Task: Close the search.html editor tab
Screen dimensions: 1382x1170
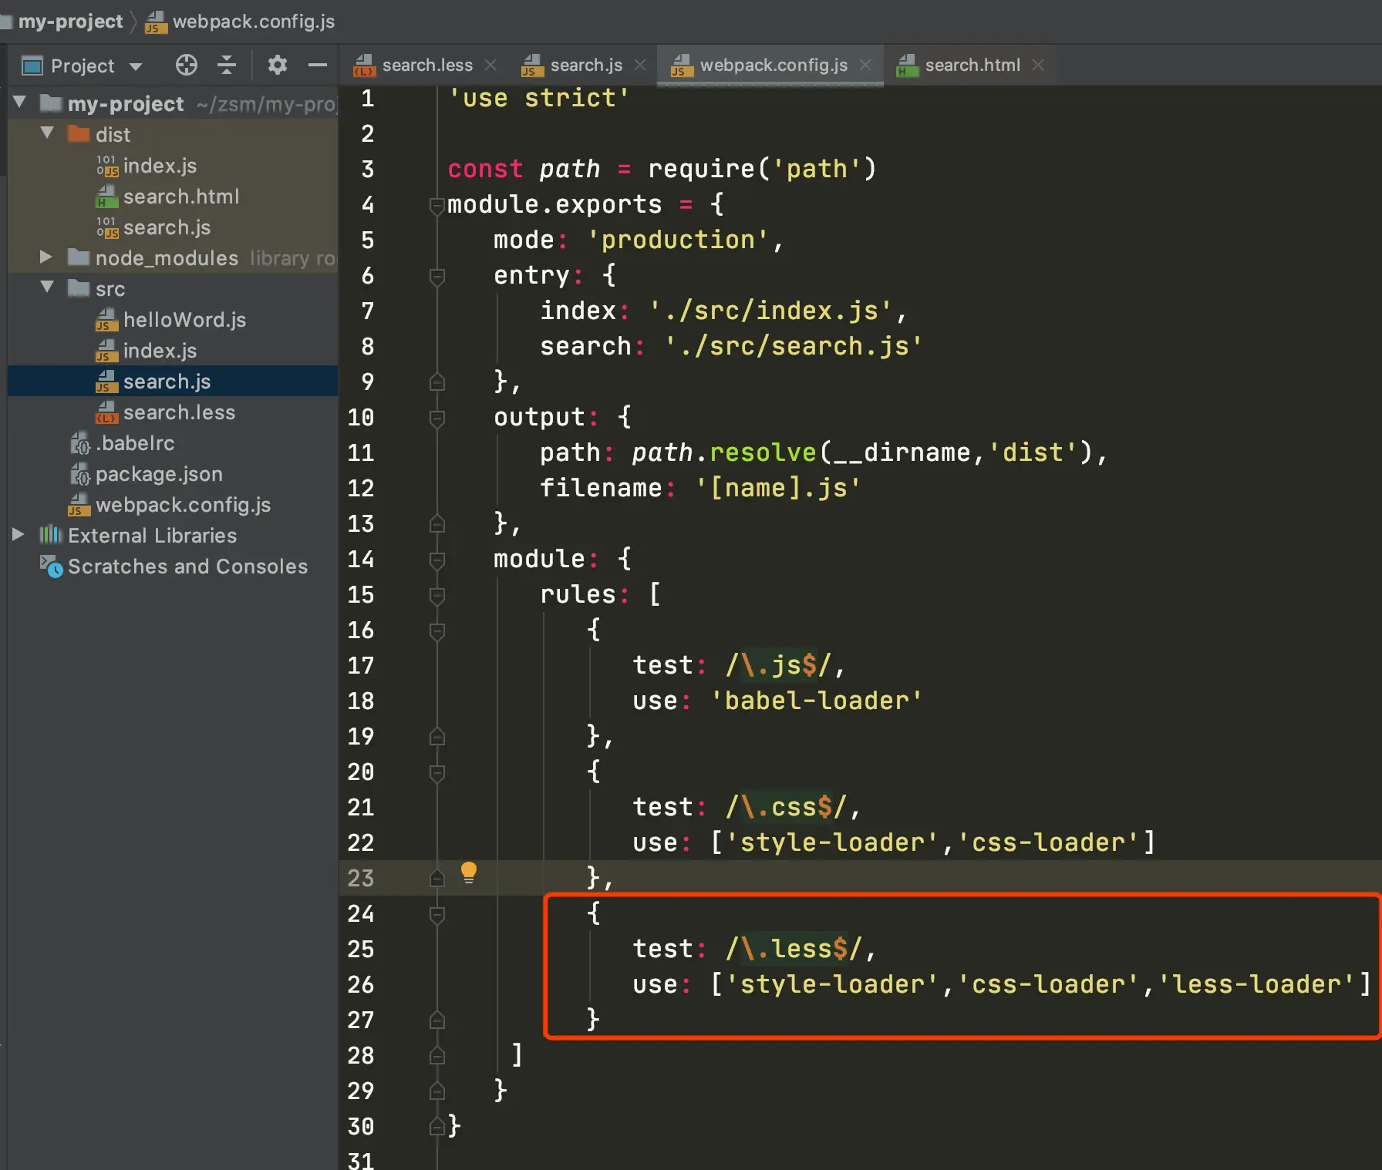Action: point(1038,66)
